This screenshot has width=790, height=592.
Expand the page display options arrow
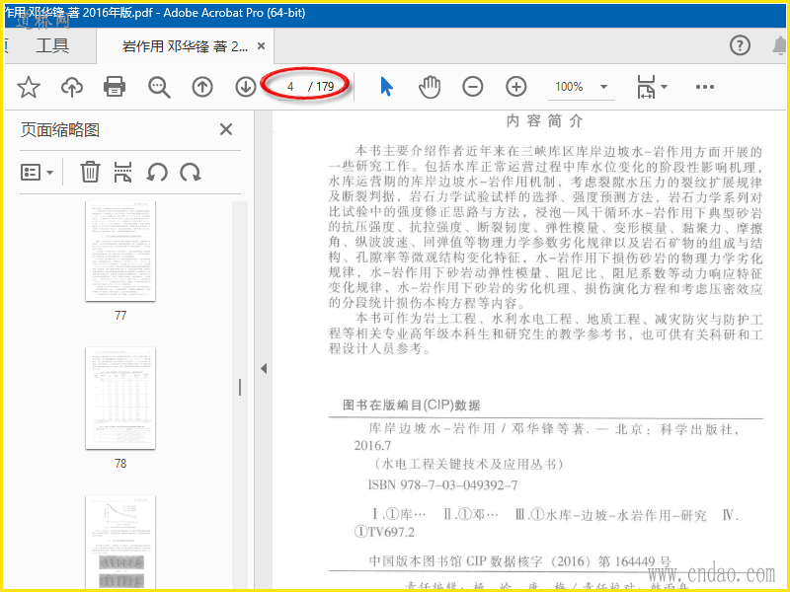tap(664, 87)
